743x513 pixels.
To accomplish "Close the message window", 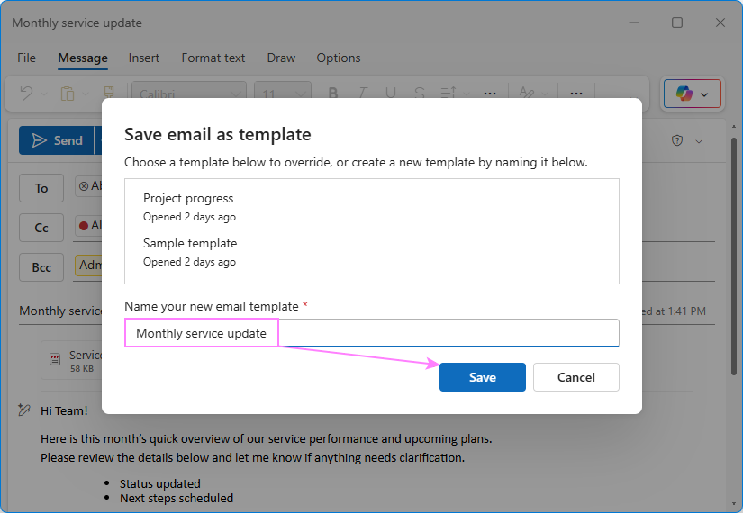I will [720, 22].
